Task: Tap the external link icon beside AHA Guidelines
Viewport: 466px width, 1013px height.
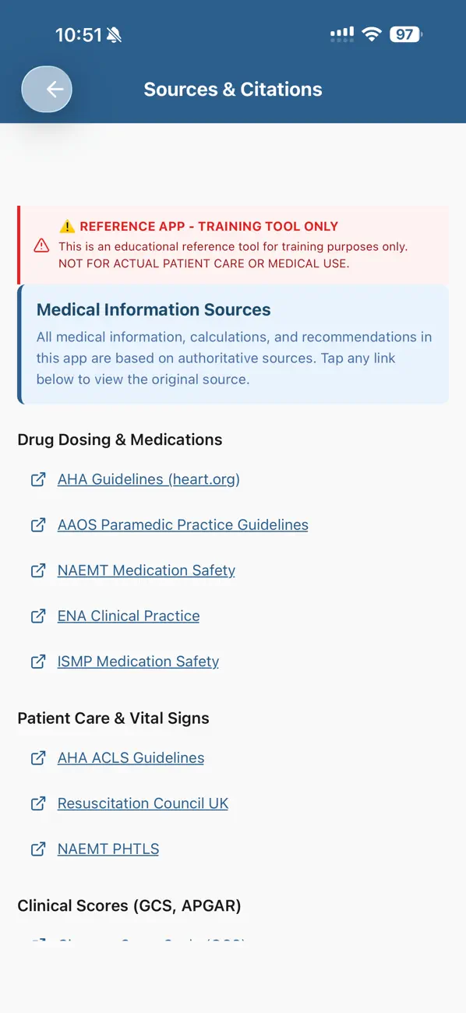Action: point(38,479)
